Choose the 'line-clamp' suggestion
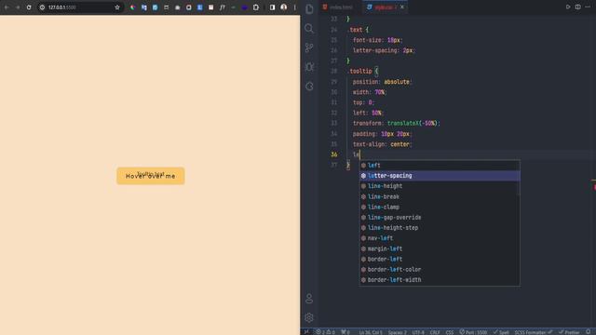 coord(440,207)
